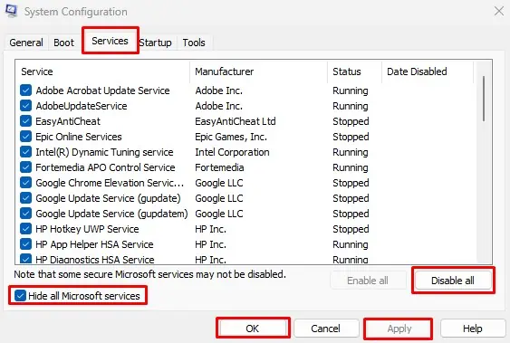Click the Enable all button
Viewport: 510px width, 343px height.
pos(368,281)
